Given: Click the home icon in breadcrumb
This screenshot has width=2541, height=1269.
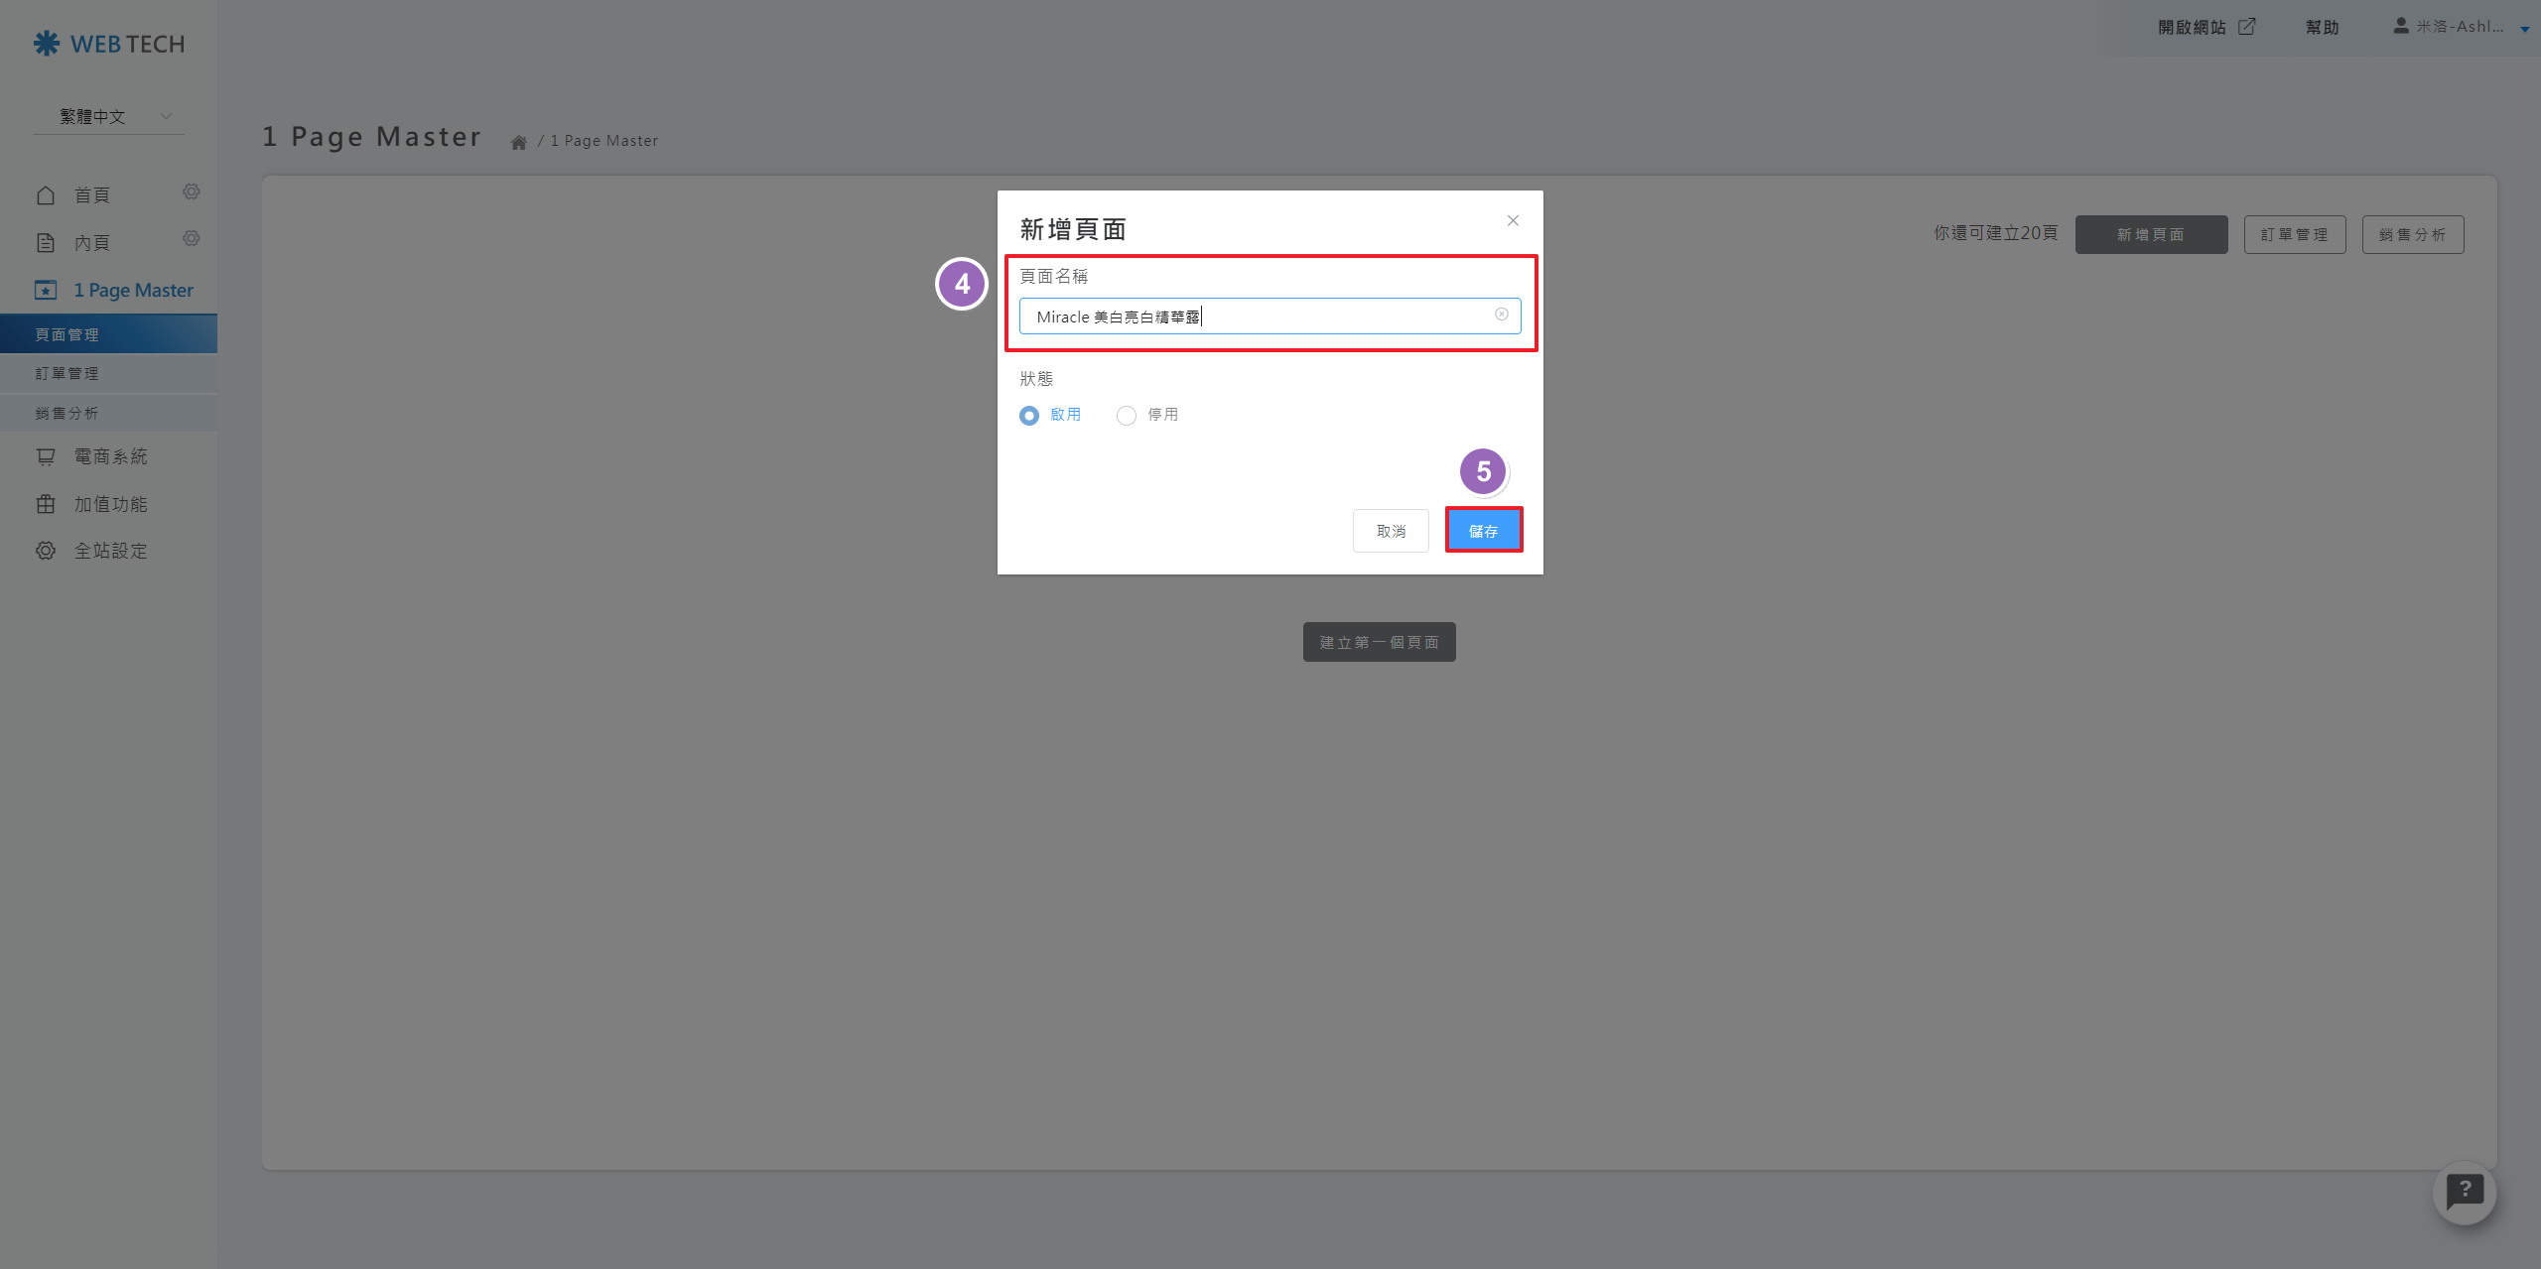Looking at the screenshot, I should [518, 142].
